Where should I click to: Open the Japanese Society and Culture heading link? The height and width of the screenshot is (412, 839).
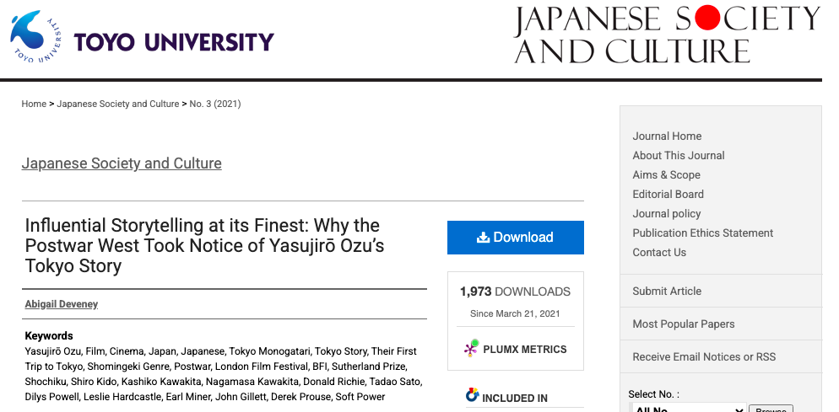[122, 163]
